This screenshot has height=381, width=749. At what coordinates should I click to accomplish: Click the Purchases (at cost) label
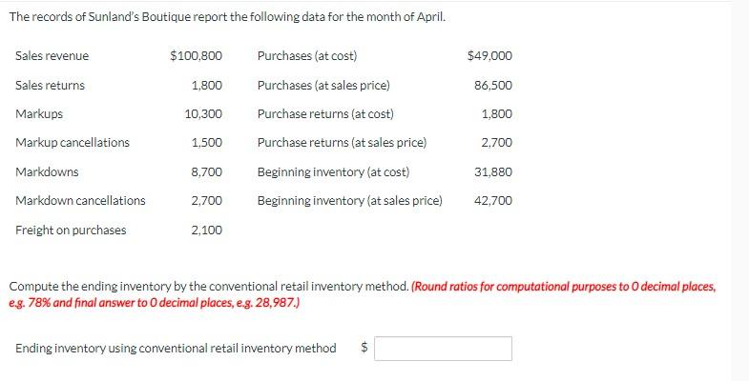(307, 56)
